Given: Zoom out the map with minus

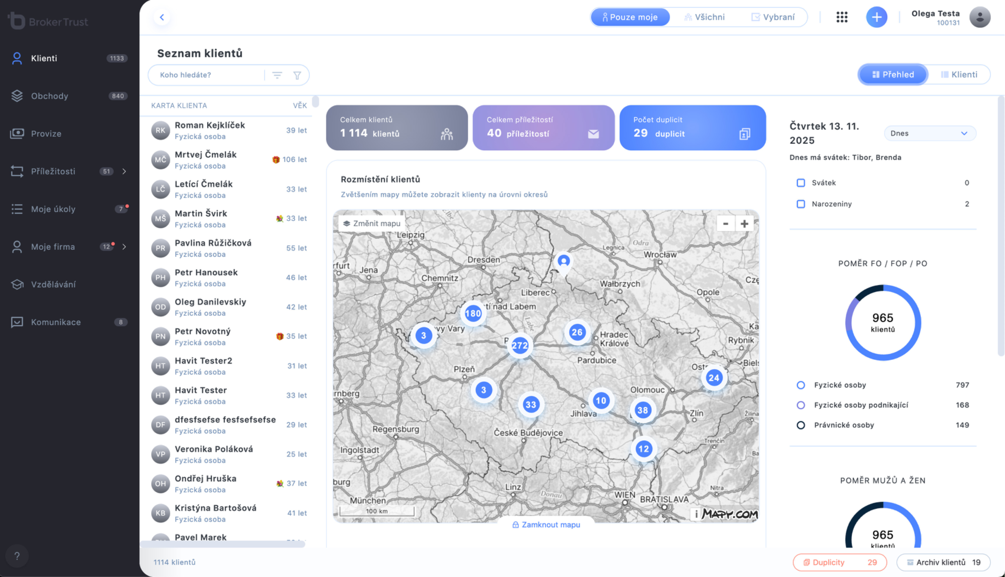Looking at the screenshot, I should coord(725,223).
